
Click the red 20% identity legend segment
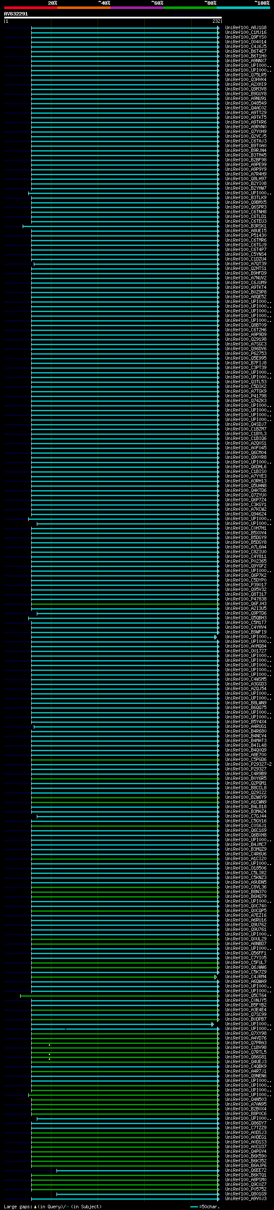[x=30, y=8]
